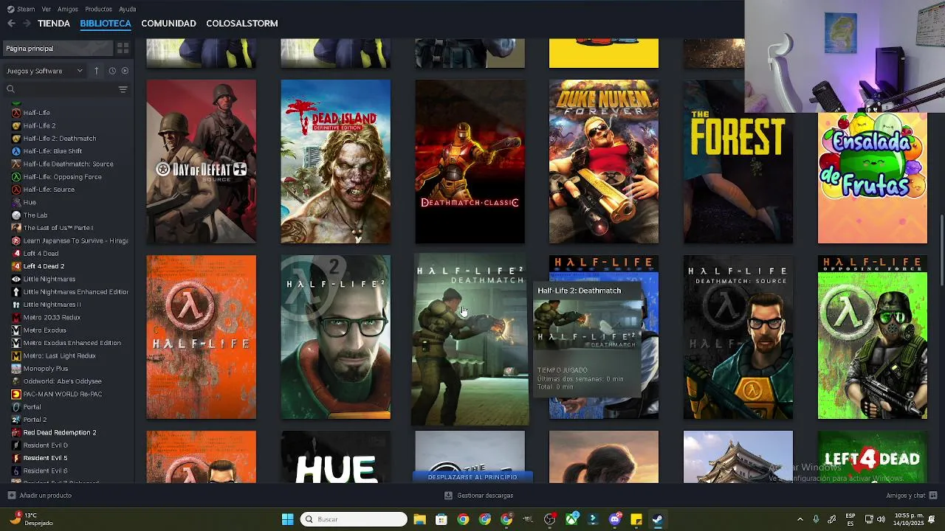945x531 pixels.
Task: Select Half-Life: Source in sidebar list
Action: 49,190
